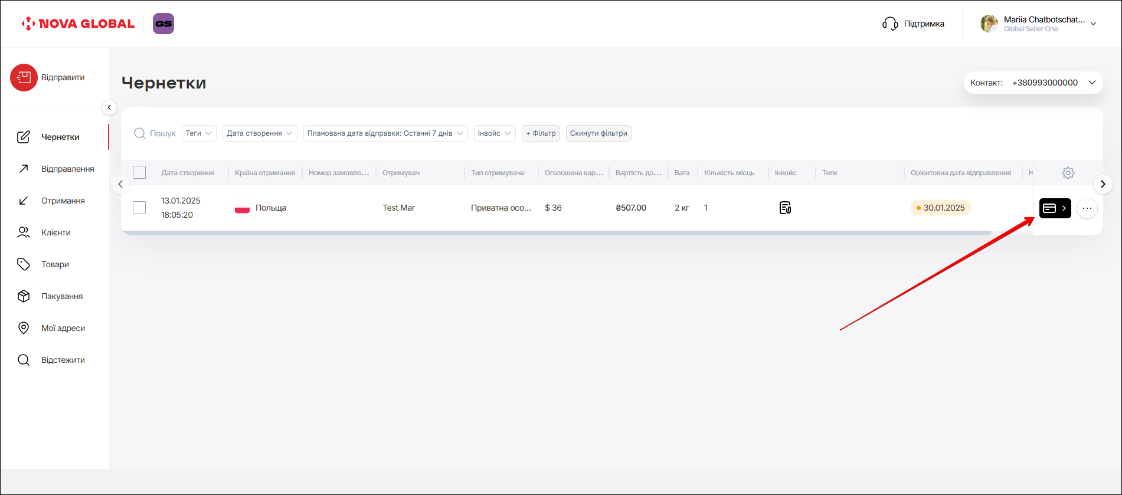Image resolution: width=1122 pixels, height=495 pixels.
Task: Open table column settings gear
Action: [1068, 173]
